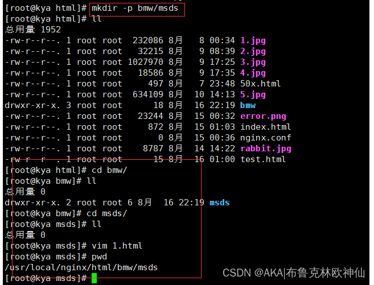Click the file name error.png
The image size is (374, 285).
[263, 117]
